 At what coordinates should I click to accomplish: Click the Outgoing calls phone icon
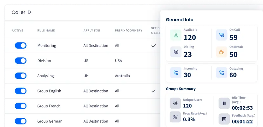[222, 73]
